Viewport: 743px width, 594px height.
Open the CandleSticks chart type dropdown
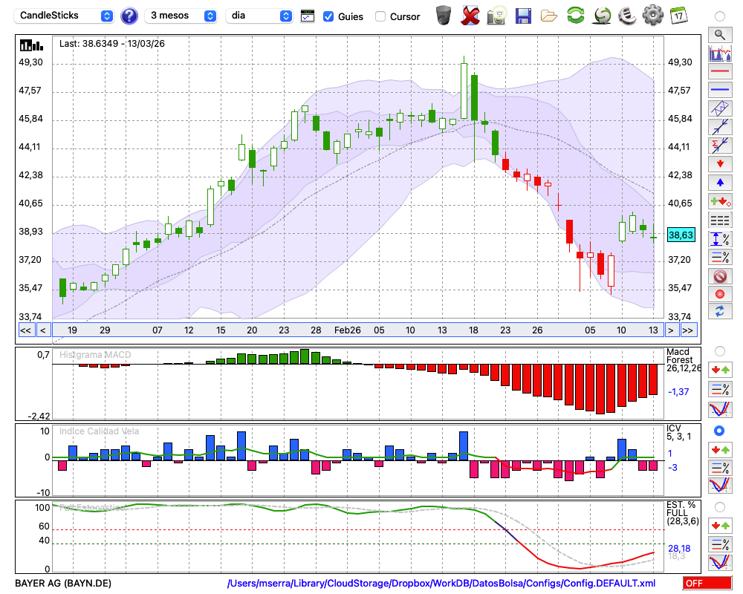65,16
